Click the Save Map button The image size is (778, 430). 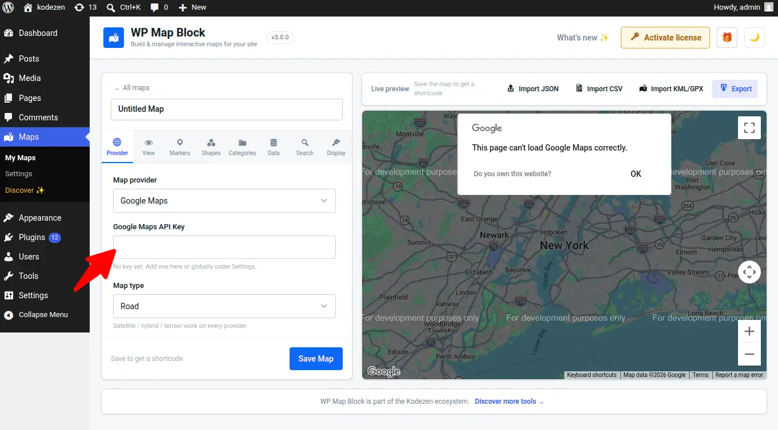tap(316, 359)
